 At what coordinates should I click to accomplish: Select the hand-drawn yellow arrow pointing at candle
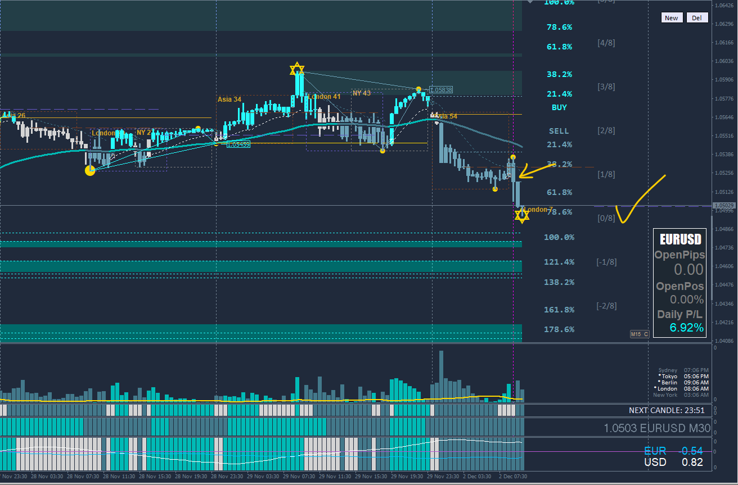[x=537, y=170]
